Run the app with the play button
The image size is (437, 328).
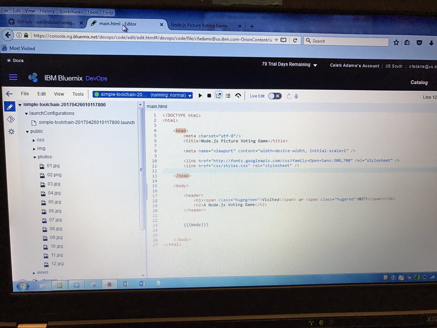point(200,95)
